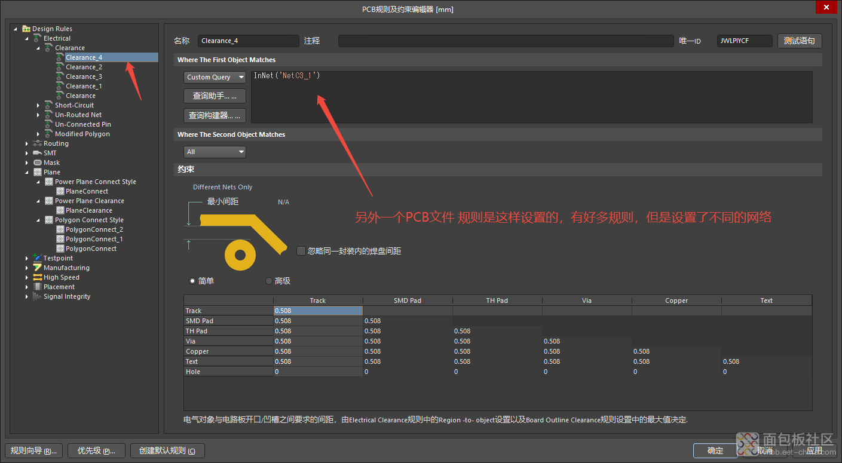Click the 规则向导 (Rule Wizard) button
The height and width of the screenshot is (463, 842).
pos(33,450)
